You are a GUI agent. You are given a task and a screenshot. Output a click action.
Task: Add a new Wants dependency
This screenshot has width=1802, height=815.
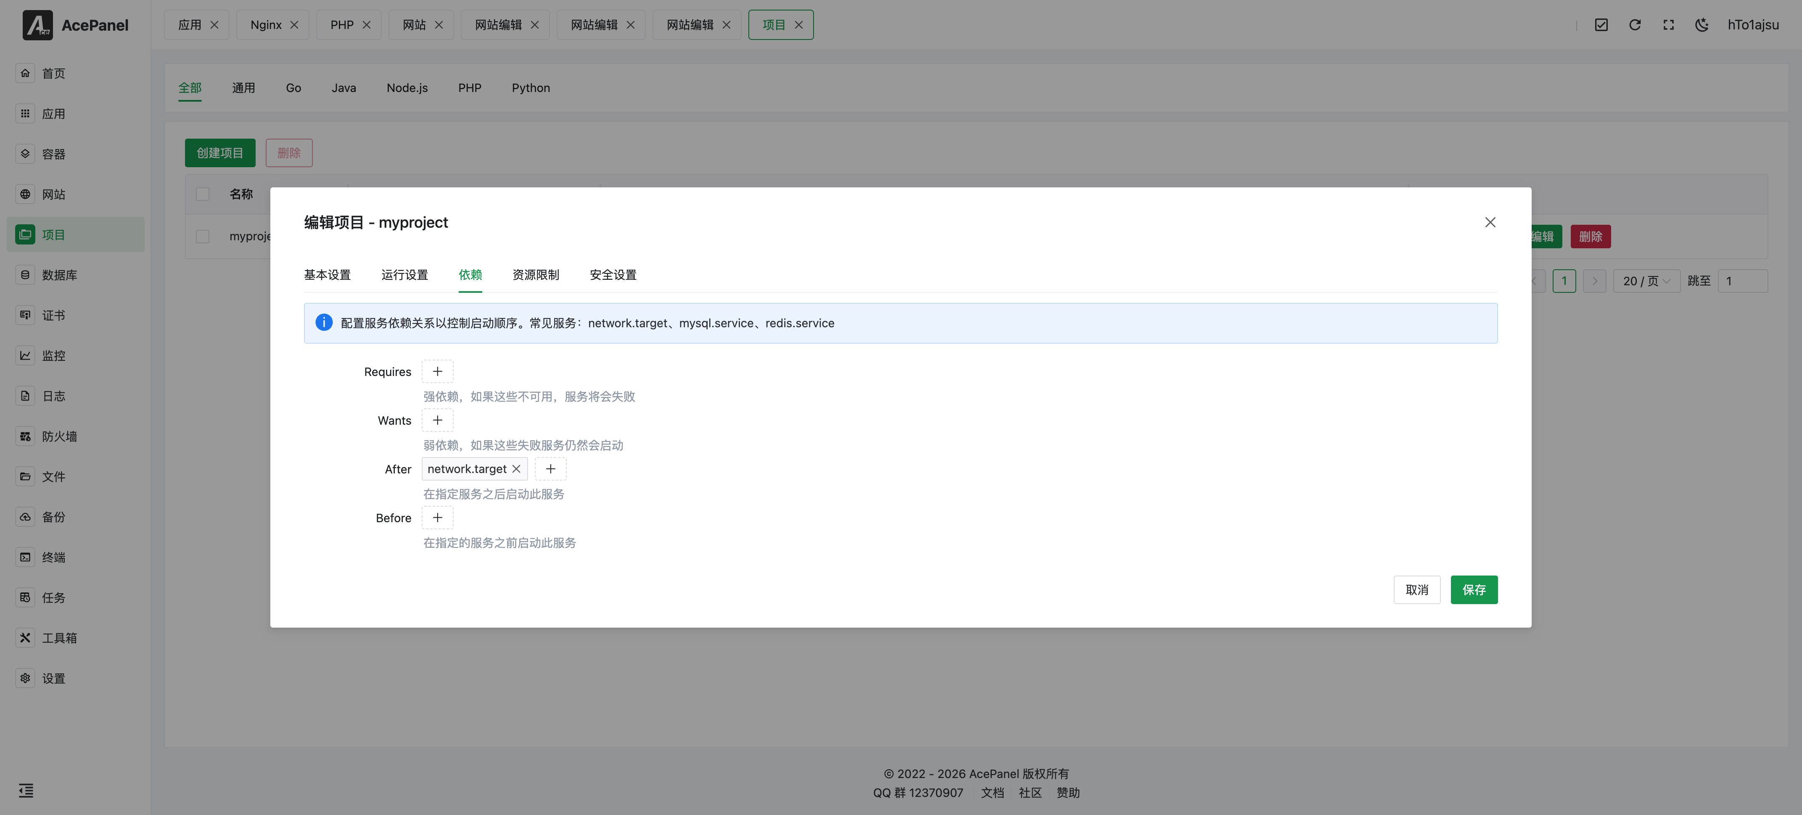point(437,420)
